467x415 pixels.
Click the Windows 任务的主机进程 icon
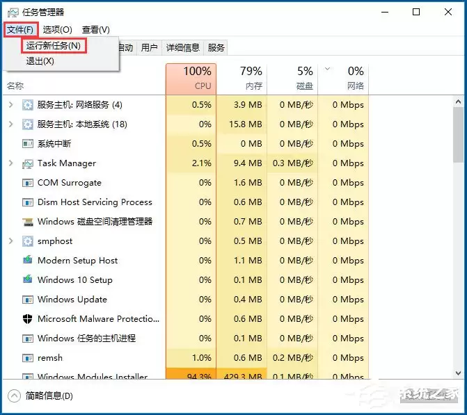click(x=28, y=339)
